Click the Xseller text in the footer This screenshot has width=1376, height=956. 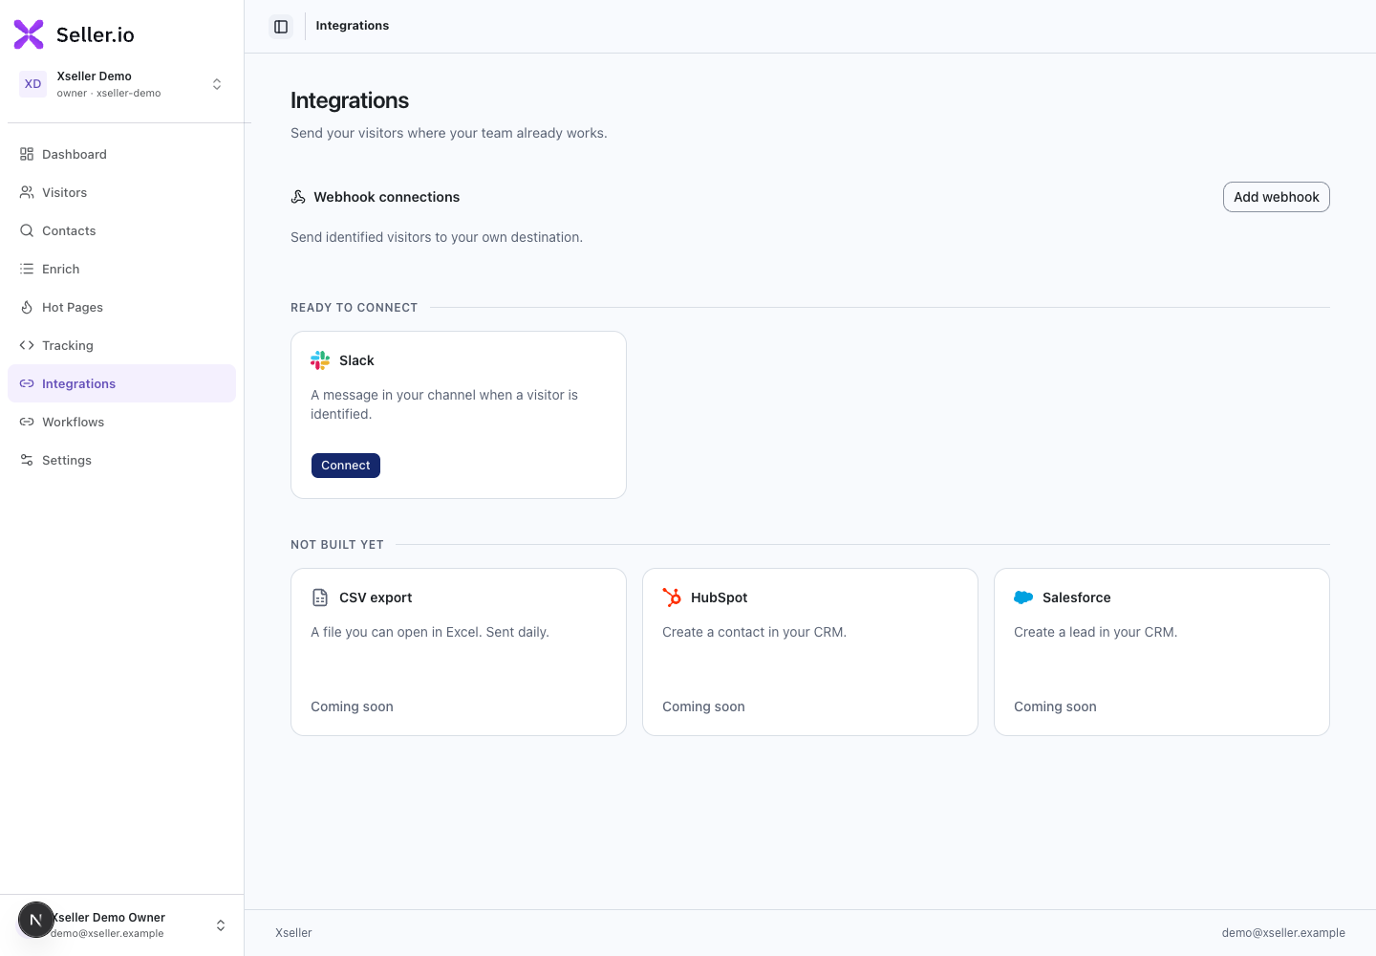tap(293, 933)
